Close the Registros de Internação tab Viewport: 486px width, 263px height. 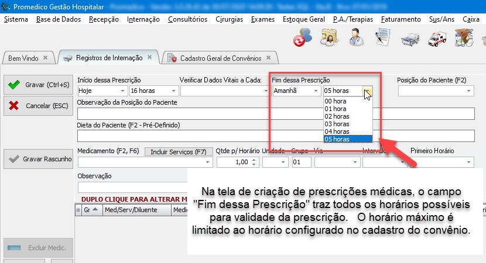click(150, 57)
